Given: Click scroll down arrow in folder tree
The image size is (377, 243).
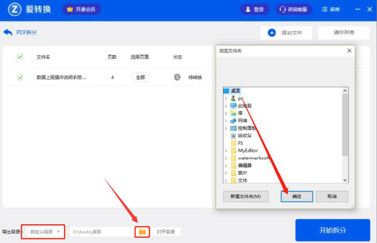Looking at the screenshot, I should (x=345, y=180).
